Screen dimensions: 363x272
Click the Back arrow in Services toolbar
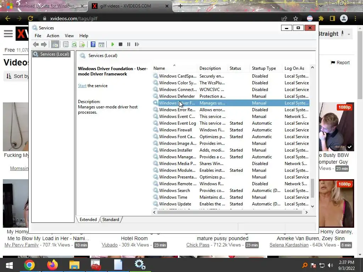[36, 44]
